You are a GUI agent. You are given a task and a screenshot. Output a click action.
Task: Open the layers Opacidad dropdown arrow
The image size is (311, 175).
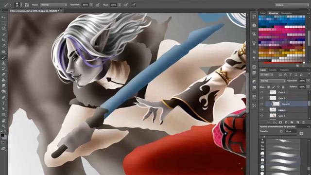pyautogui.click(x=308, y=81)
